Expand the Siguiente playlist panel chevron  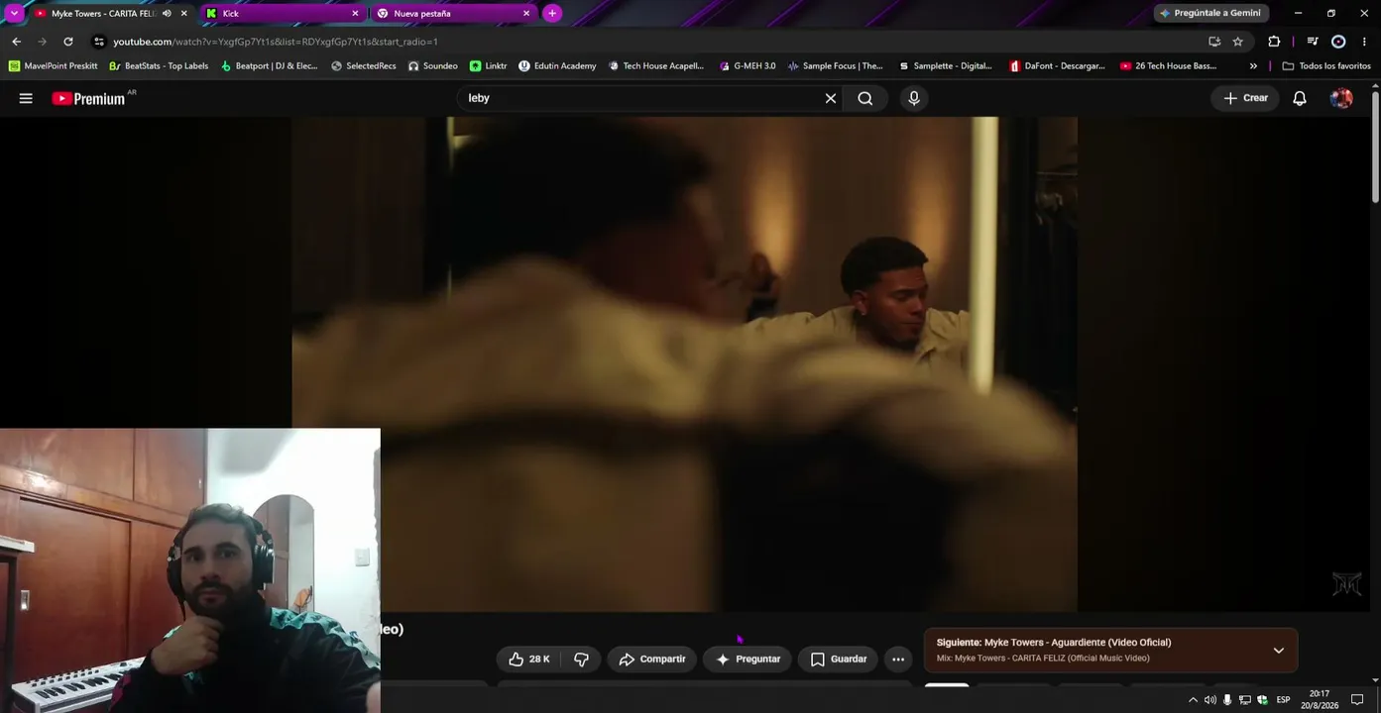1279,651
